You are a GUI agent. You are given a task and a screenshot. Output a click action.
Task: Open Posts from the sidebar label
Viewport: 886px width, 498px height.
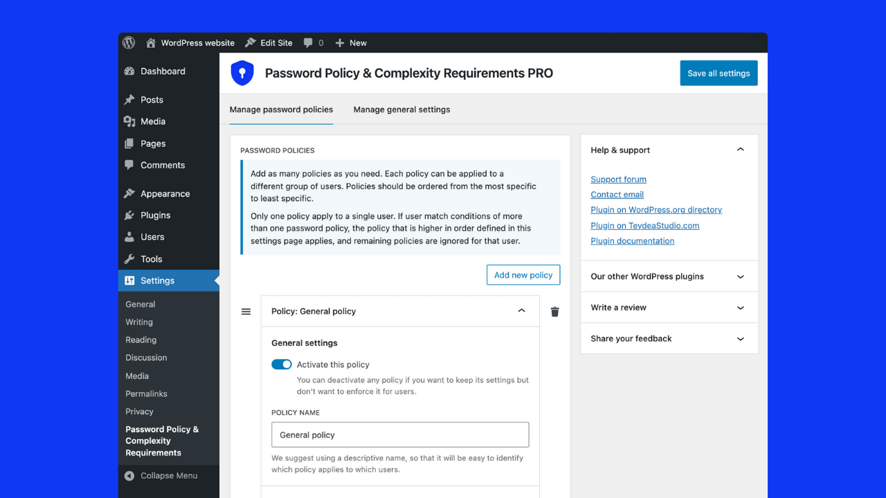[x=152, y=100]
